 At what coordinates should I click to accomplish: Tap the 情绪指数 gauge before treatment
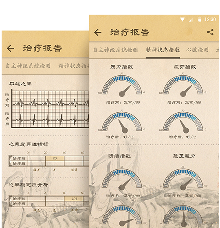(x=122, y=179)
